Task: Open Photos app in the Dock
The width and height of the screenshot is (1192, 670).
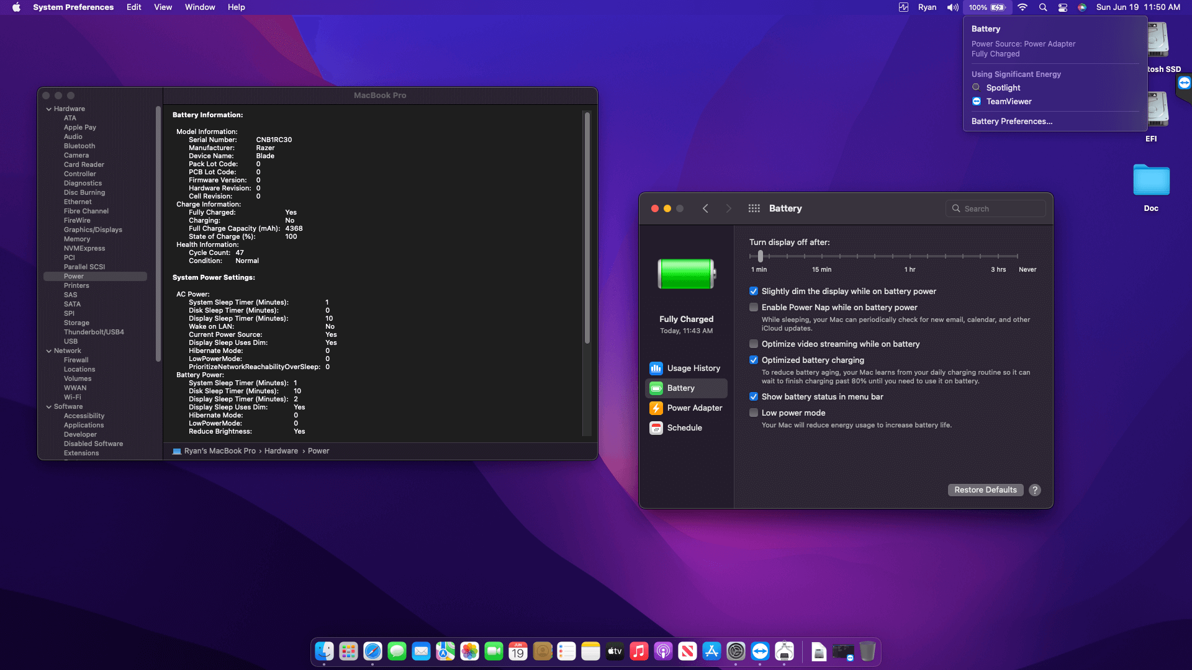Action: pyautogui.click(x=469, y=651)
